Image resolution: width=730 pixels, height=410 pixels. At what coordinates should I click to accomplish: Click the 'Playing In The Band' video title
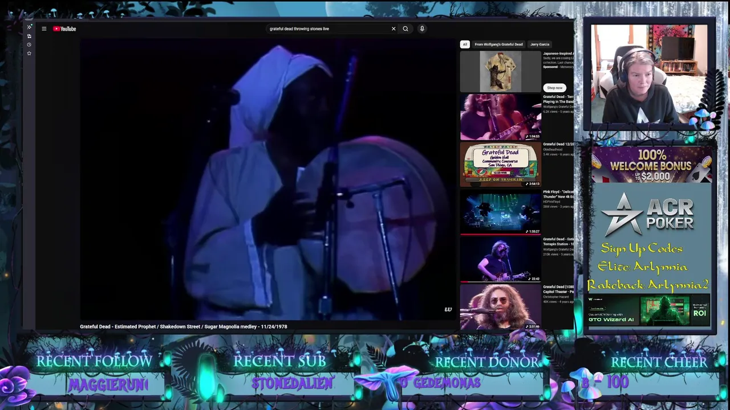coord(558,99)
